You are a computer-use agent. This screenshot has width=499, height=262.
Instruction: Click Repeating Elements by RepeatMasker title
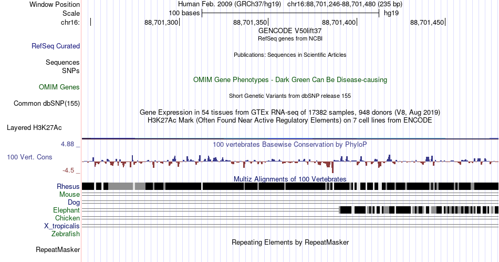290,242
